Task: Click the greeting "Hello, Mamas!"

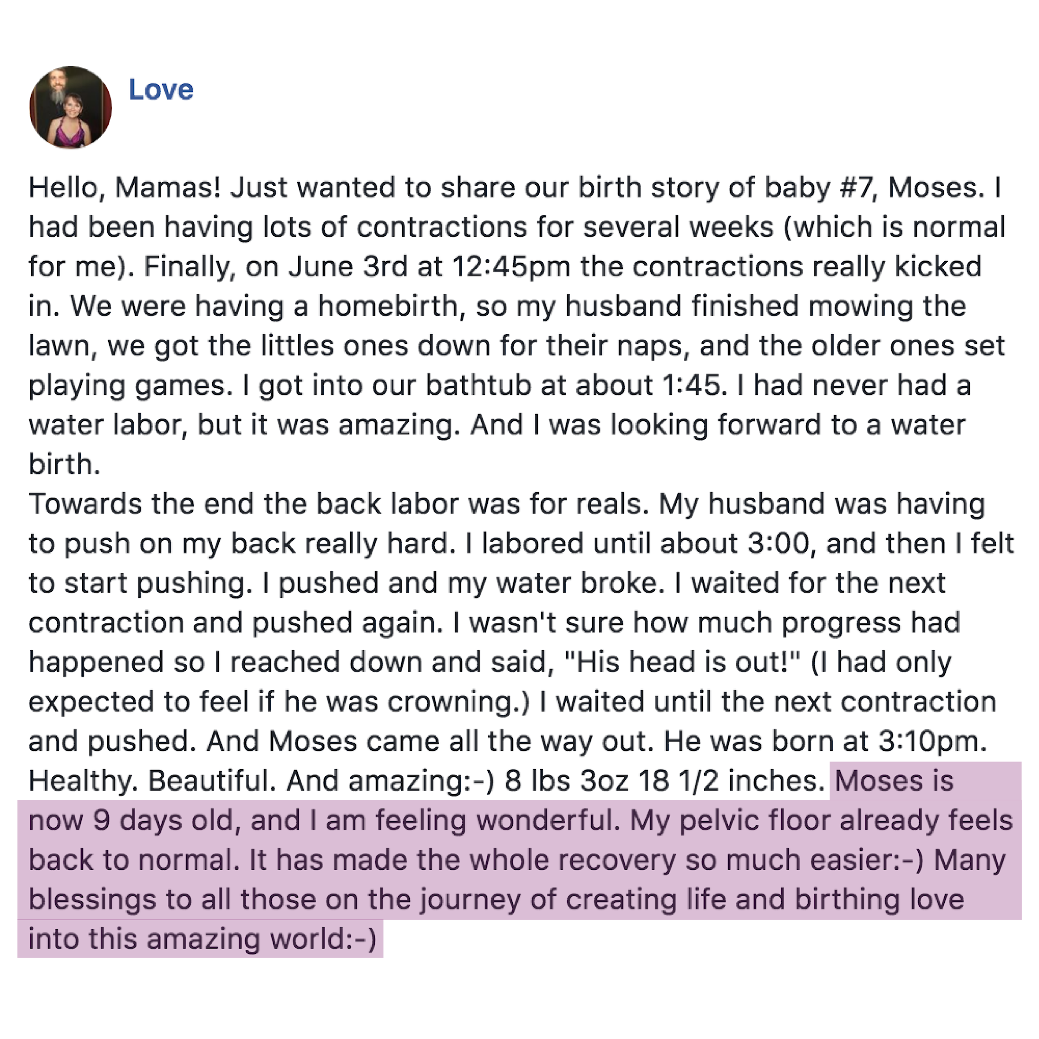Action: [125, 188]
